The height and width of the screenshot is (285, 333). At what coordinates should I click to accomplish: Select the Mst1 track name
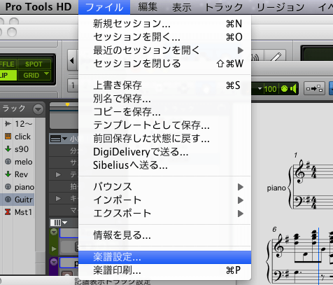coord(23,212)
